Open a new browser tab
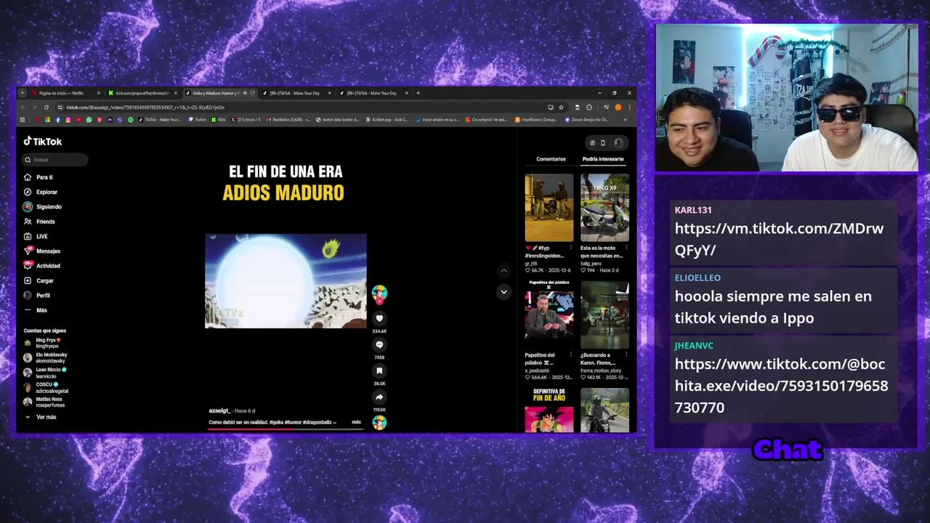The height and width of the screenshot is (523, 930). (x=418, y=93)
